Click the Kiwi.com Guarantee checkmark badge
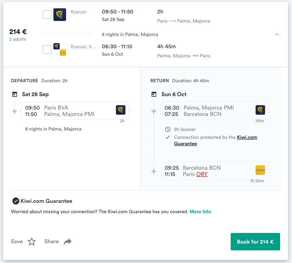292x263 pixels. [x=16, y=201]
